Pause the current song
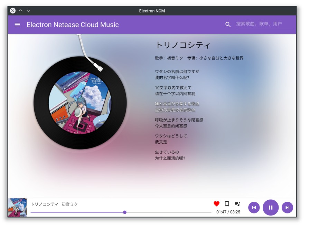This screenshot has width=309, height=229. [271, 208]
